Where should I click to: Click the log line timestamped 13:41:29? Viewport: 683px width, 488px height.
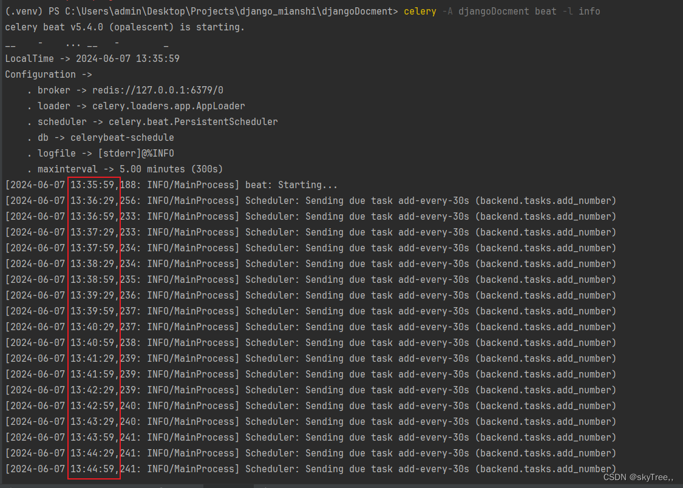pos(311,358)
